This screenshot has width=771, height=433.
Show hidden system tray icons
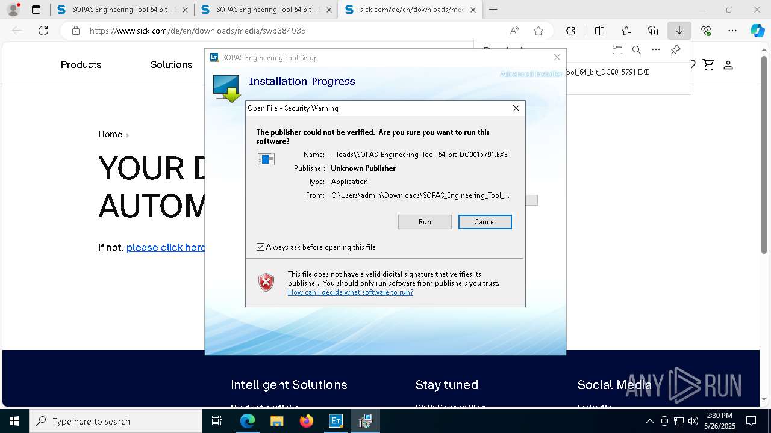(649, 421)
